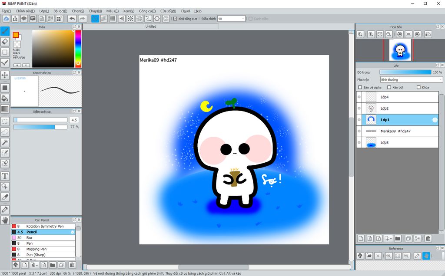Screen dimensions: 445x276
Task: Toggle visibility of layer Lớp4
Action: pyautogui.click(x=359, y=97)
